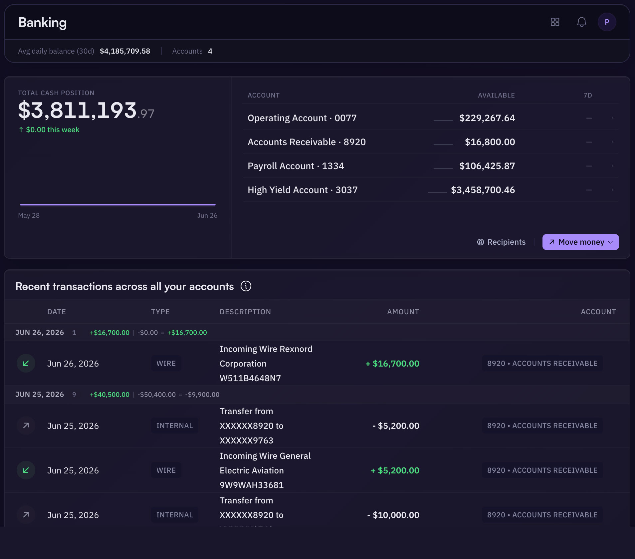The width and height of the screenshot is (635, 559).
Task: Click the $16,800.00 available balance
Action: [x=490, y=142]
